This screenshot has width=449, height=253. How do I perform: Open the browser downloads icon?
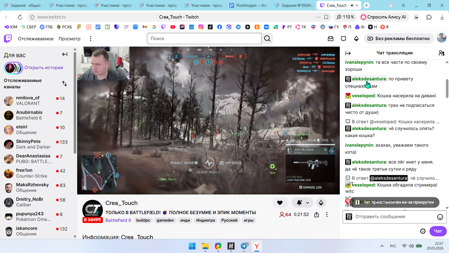[x=441, y=17]
